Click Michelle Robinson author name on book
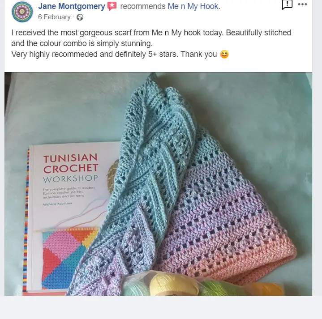Screen dimensions: 322x319 pyautogui.click(x=57, y=204)
